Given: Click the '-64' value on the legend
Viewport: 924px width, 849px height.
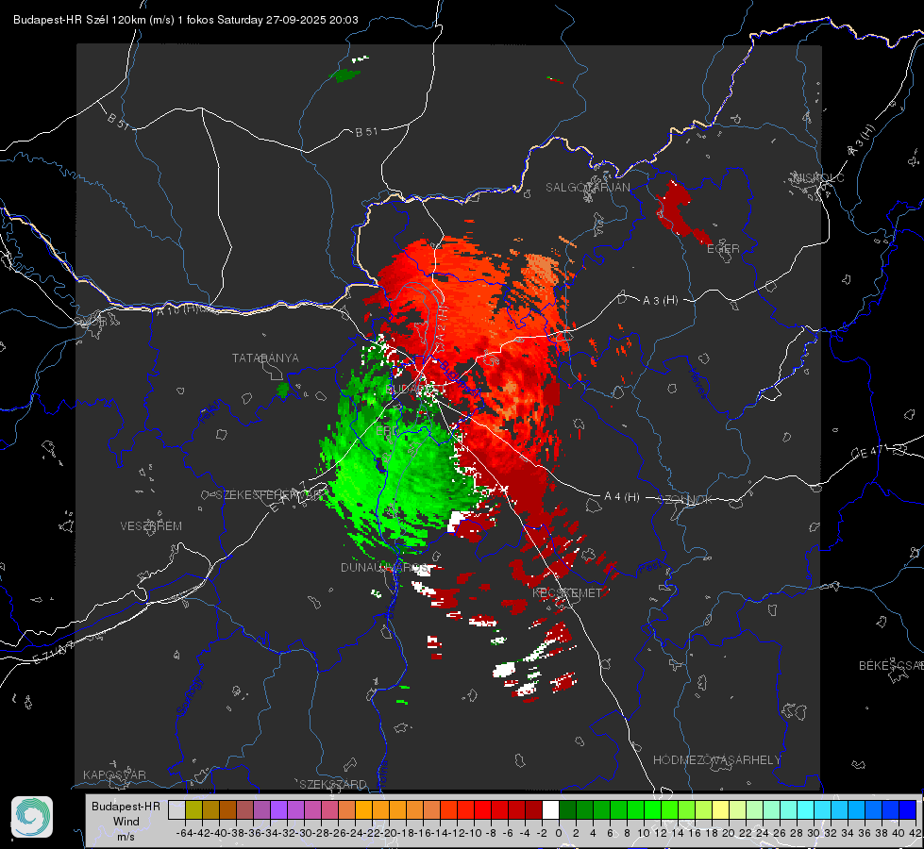Looking at the screenshot, I should (185, 833).
